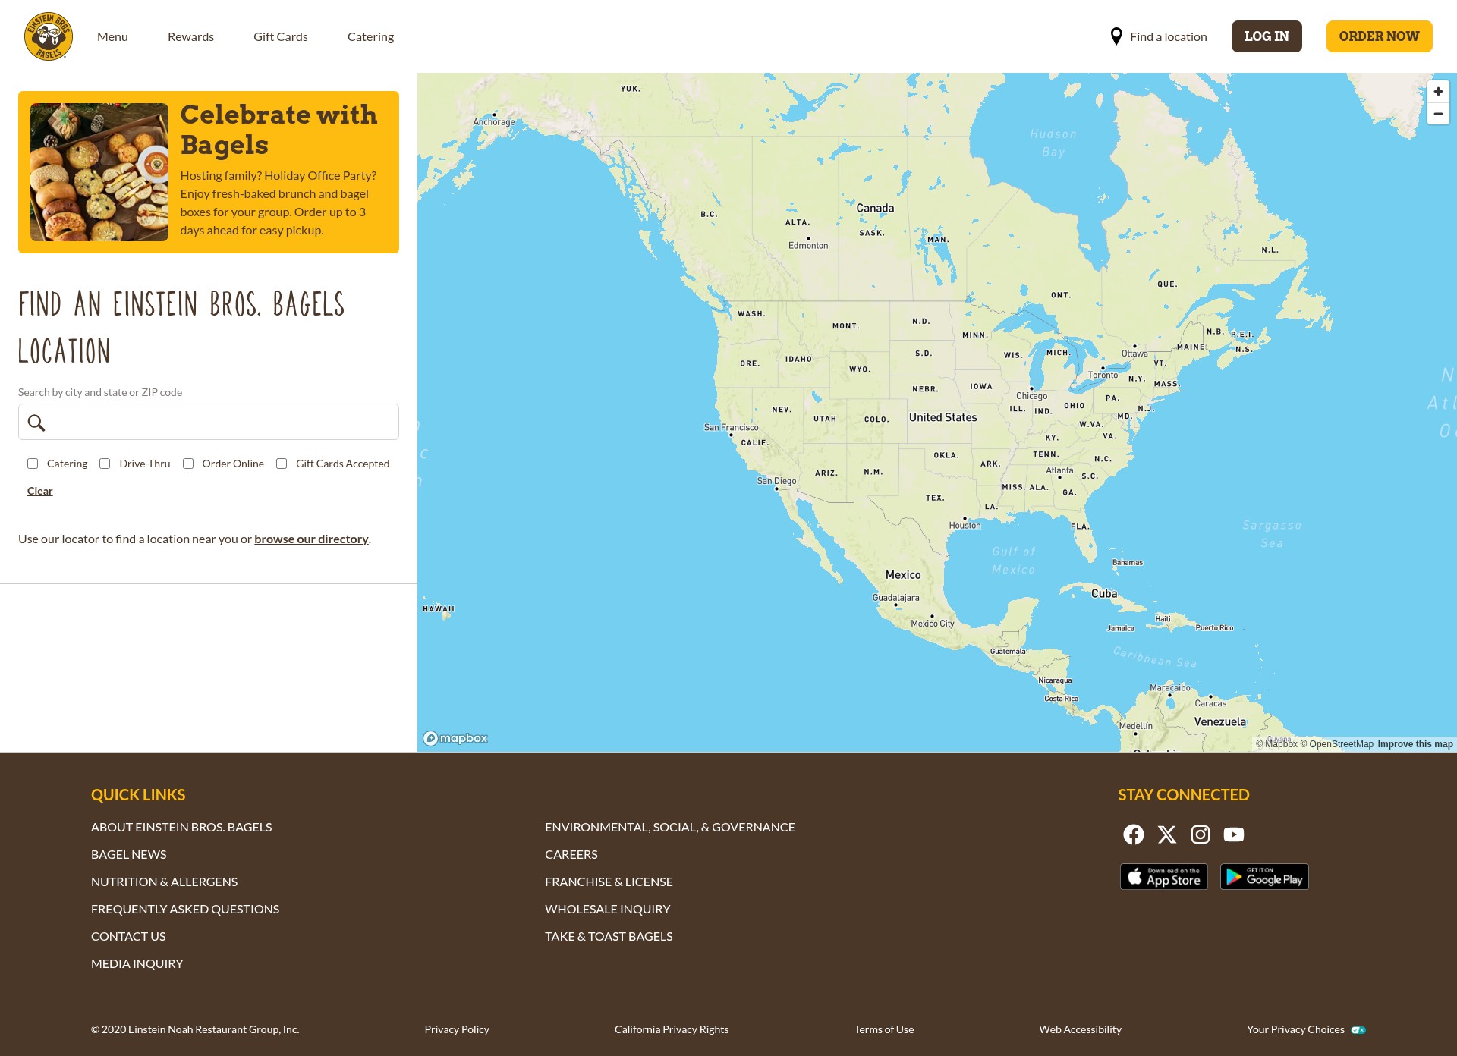This screenshot has height=1056, width=1457.
Task: Click the Mapbox logo on map
Action: pyautogui.click(x=455, y=738)
